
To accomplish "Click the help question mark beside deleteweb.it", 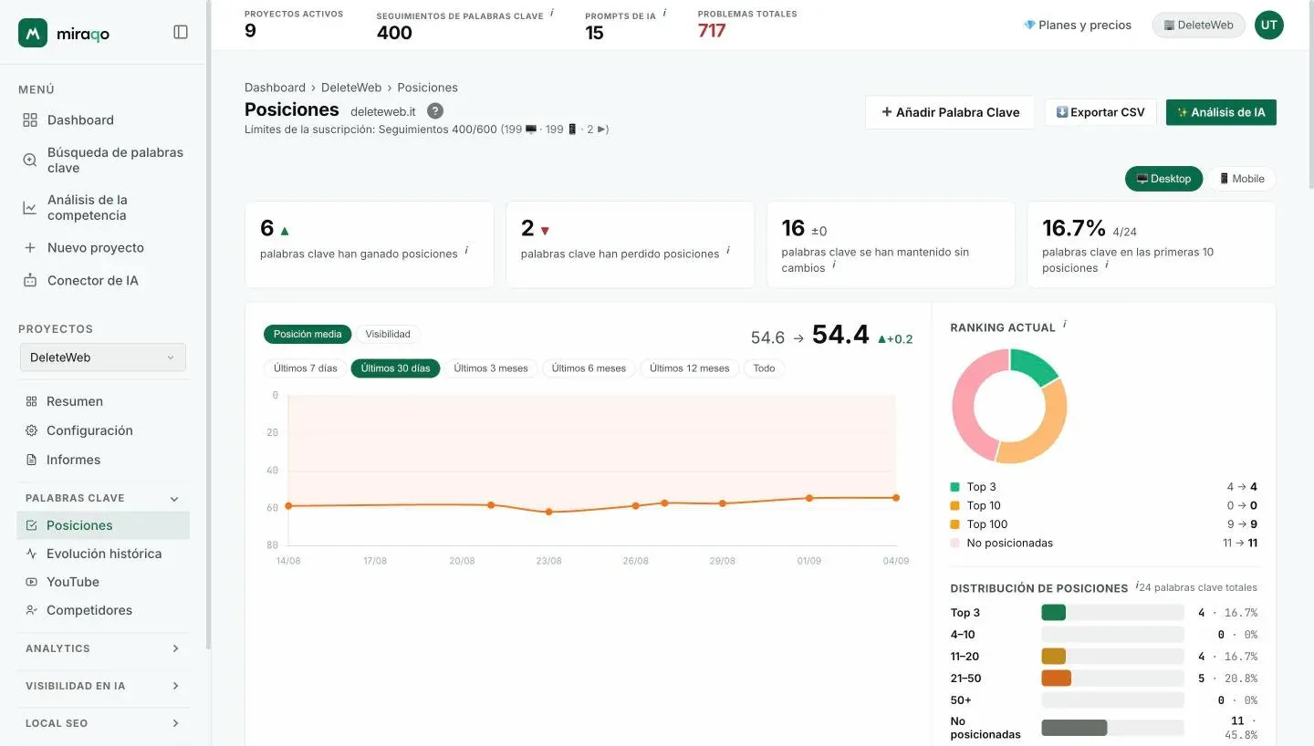I will coord(435,111).
